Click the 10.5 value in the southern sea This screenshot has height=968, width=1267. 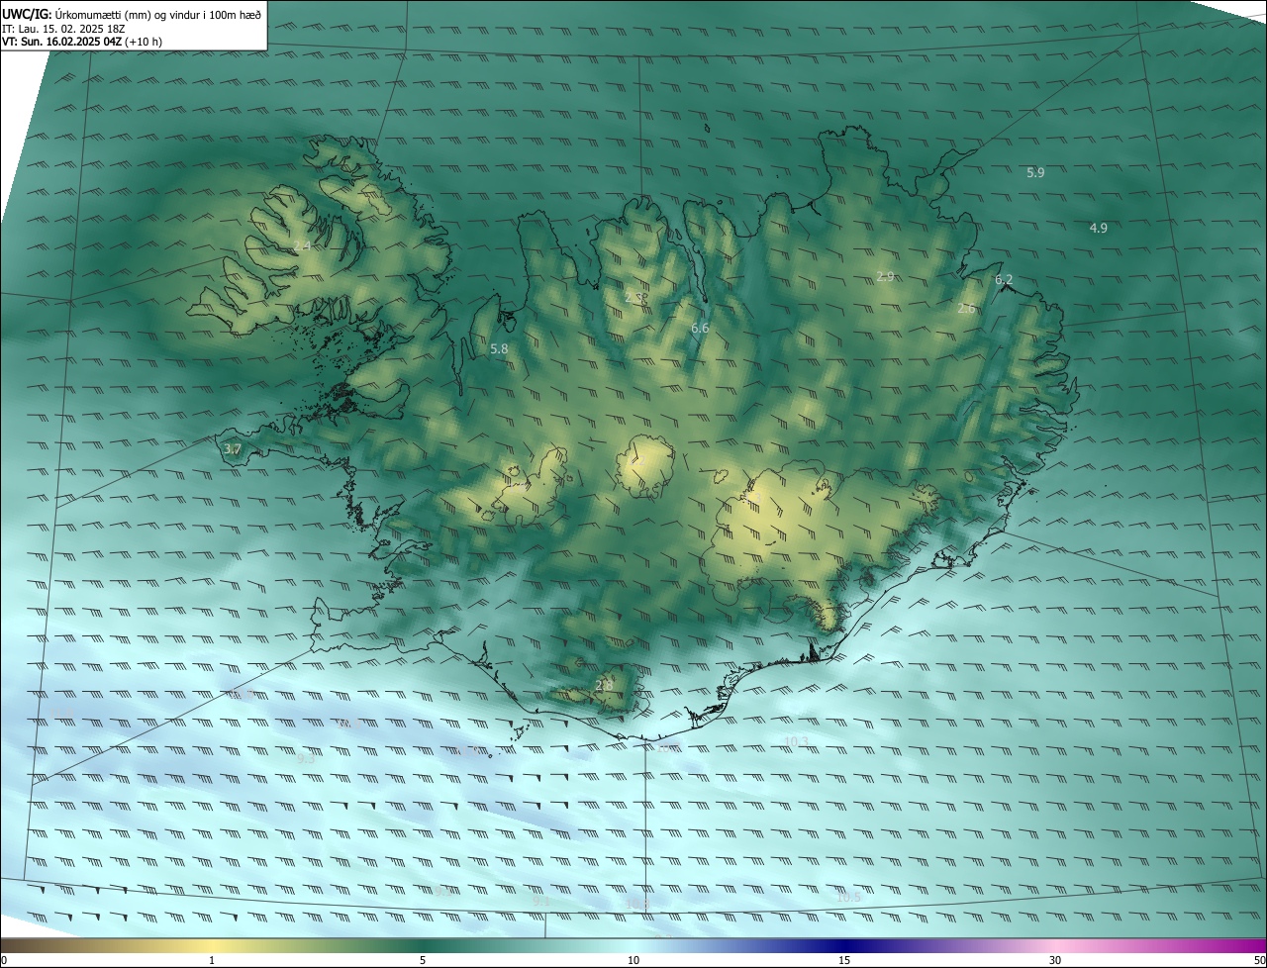point(849,897)
